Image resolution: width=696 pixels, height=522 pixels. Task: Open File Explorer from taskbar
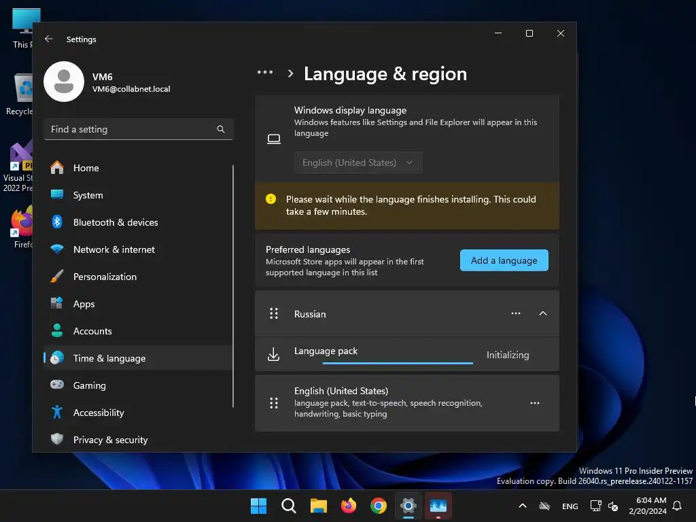coord(318,506)
